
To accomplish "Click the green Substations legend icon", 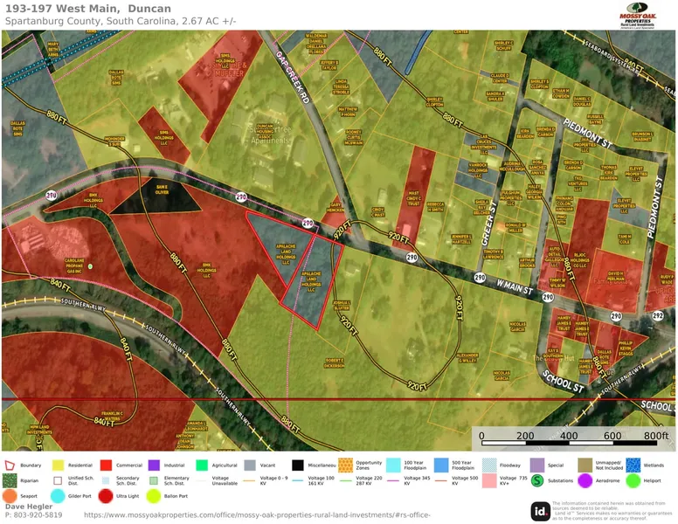I will 537,480.
